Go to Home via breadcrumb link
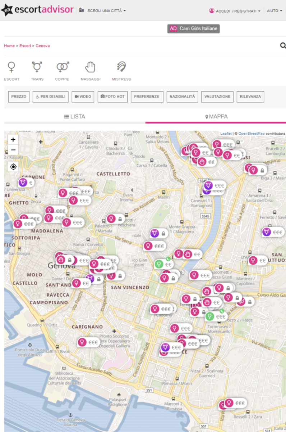The width and height of the screenshot is (286, 432). [9, 46]
